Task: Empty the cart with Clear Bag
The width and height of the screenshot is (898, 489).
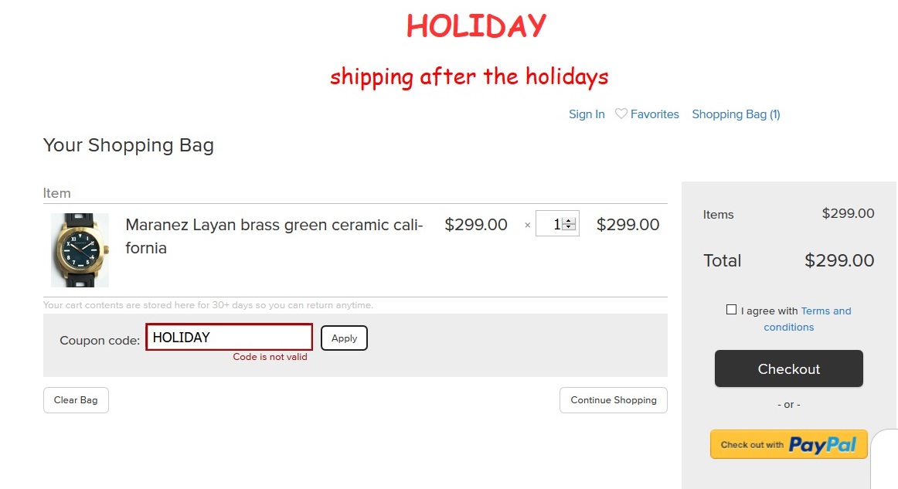Action: [x=76, y=400]
